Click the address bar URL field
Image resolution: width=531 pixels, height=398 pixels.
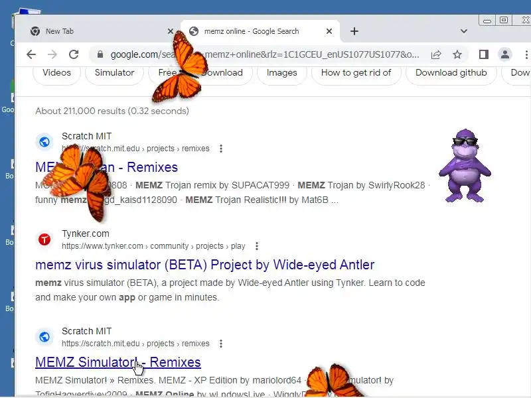tap(264, 54)
